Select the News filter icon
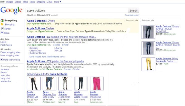185x106 pixels. 2,29
